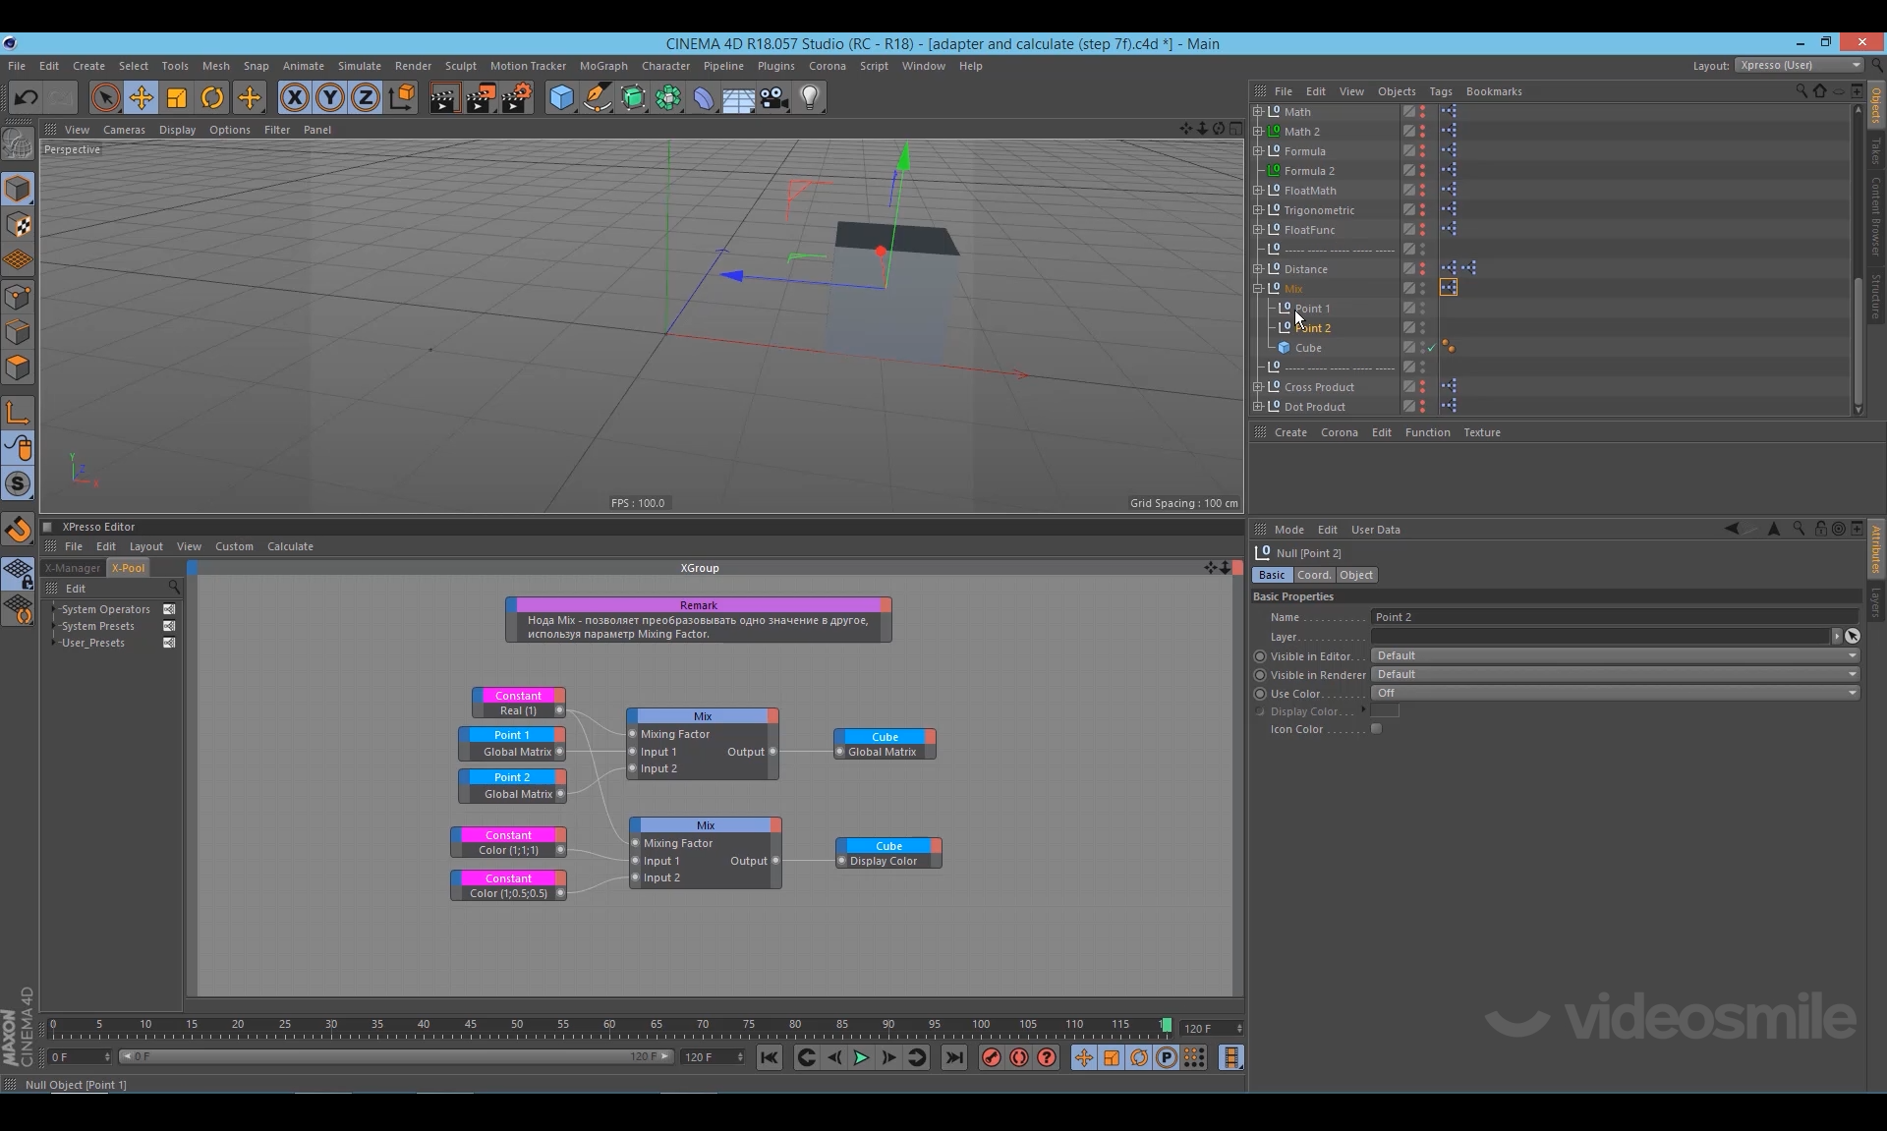The width and height of the screenshot is (1887, 1131).
Task: Switch to the Coord. tab
Action: coord(1313,575)
